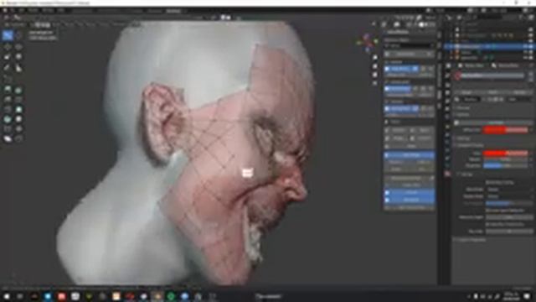Select the Transform tool
Screen dimensions: 536x302
[x=18, y=57]
